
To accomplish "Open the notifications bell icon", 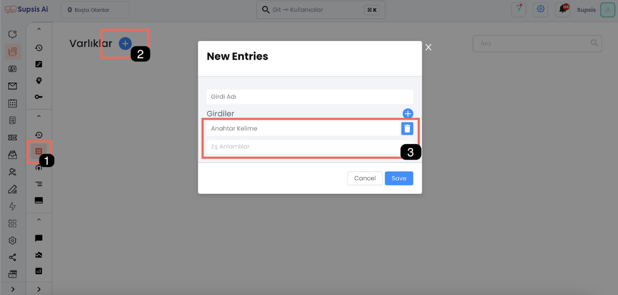I will coord(563,9).
